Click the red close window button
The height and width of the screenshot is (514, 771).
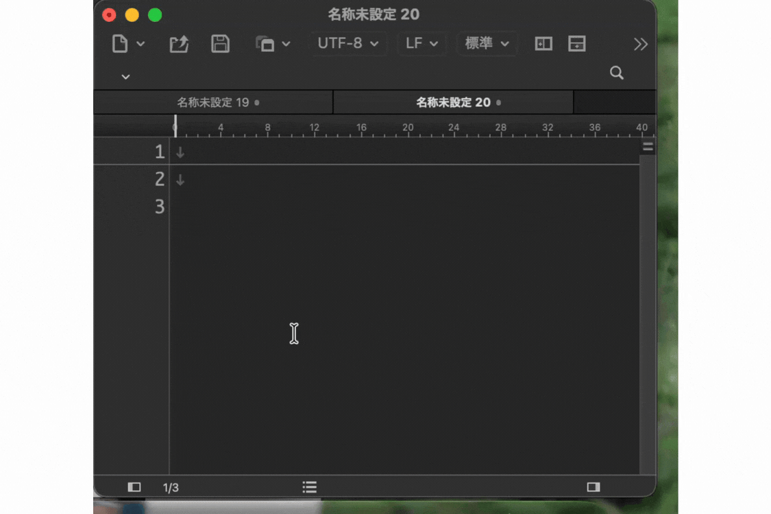pos(109,15)
